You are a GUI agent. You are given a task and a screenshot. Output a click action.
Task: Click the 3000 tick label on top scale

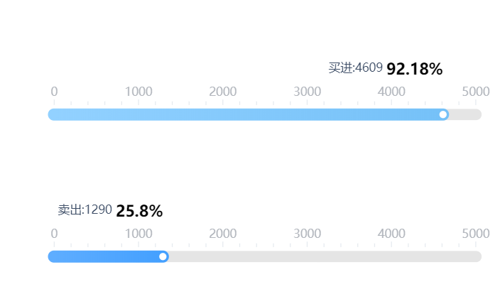(x=307, y=92)
